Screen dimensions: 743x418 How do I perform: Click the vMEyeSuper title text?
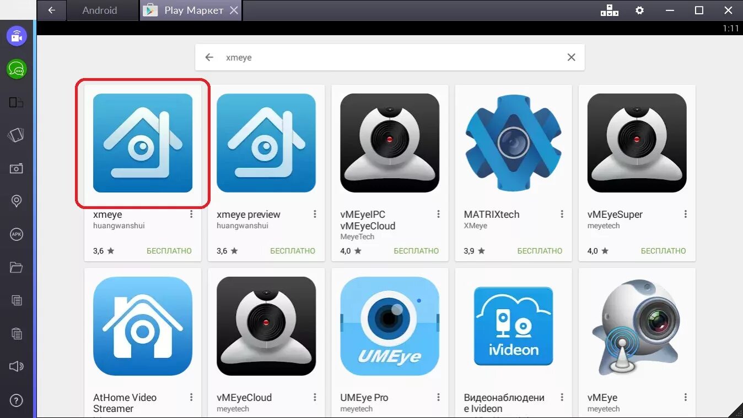(x=615, y=215)
